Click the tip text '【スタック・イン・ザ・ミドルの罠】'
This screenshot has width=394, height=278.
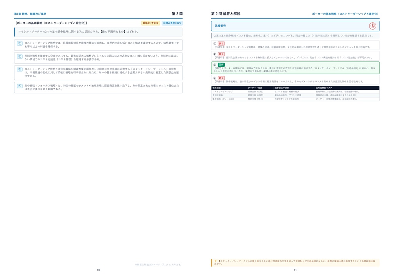pyautogui.click(x=237, y=261)
